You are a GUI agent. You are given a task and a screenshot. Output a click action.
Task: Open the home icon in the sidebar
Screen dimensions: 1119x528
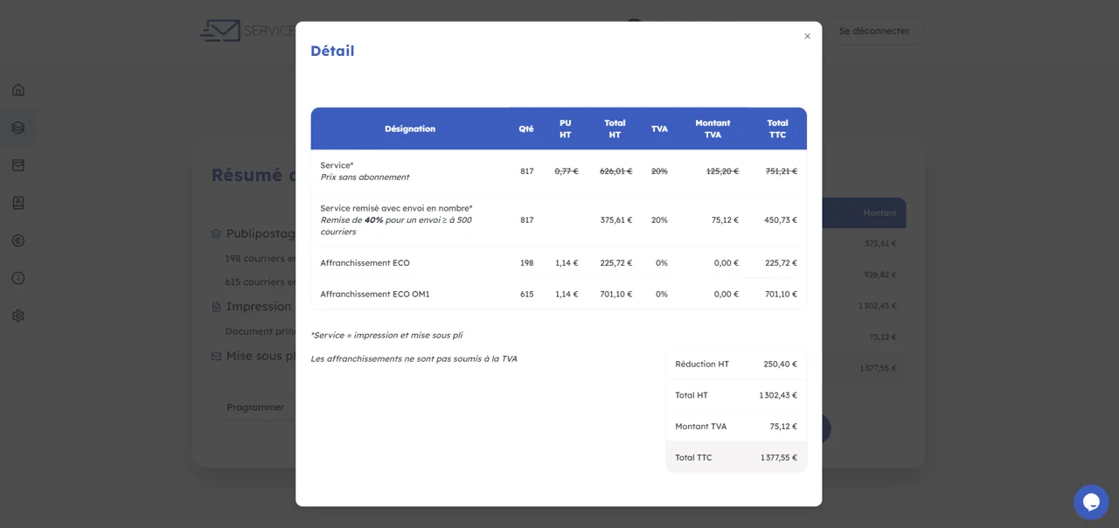18,89
